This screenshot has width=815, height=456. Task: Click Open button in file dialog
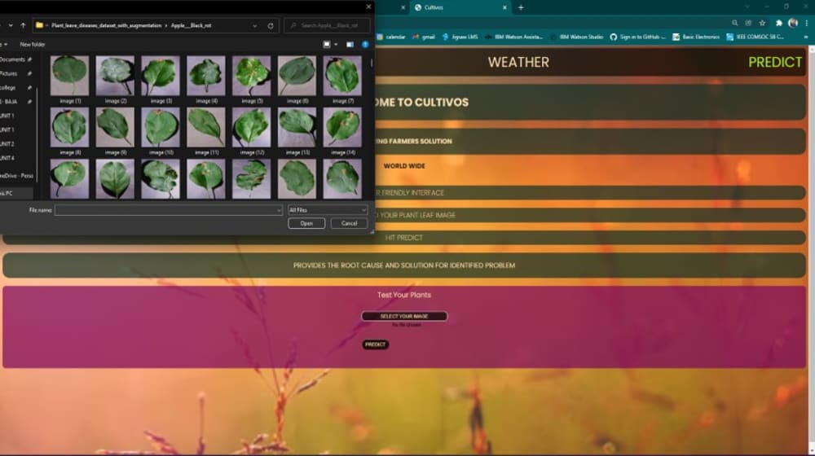tap(306, 223)
